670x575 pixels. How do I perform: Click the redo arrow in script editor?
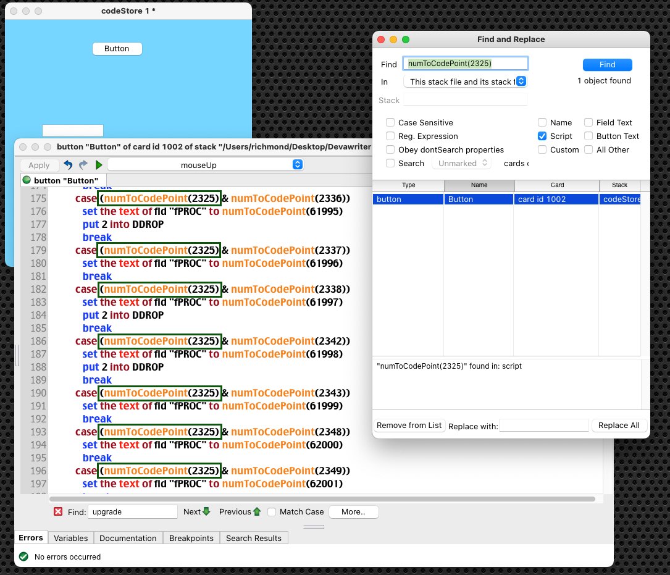pyautogui.click(x=83, y=165)
